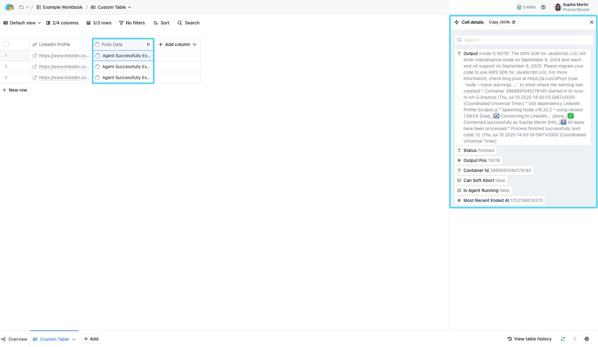Open View table history
598x347 pixels.
click(x=530, y=339)
